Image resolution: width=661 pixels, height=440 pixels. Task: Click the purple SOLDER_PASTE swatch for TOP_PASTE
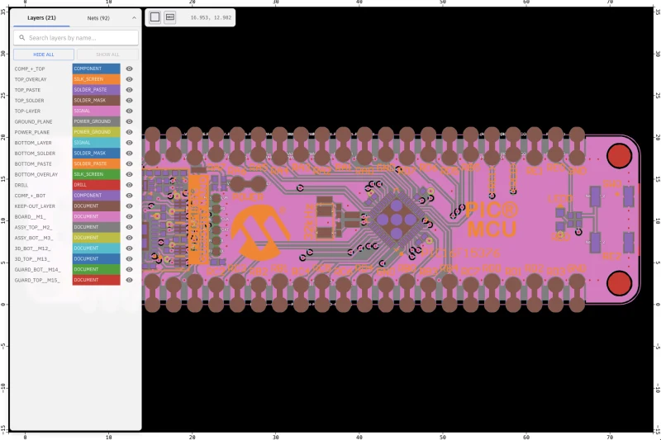[96, 90]
